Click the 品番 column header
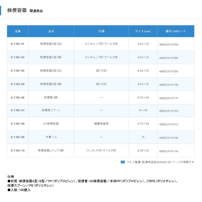This screenshot has width=202, height=202. pyautogui.click(x=18, y=31)
